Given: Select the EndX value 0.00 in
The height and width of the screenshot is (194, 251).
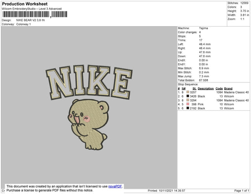Looking at the screenshot, I should point(203,60).
